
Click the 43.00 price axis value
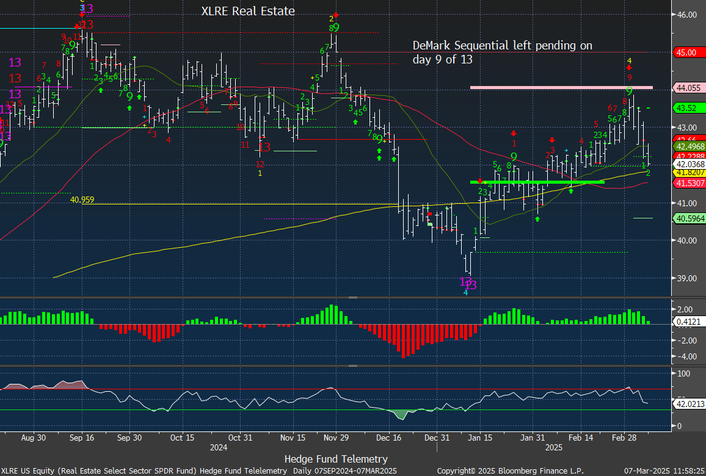tap(687, 128)
